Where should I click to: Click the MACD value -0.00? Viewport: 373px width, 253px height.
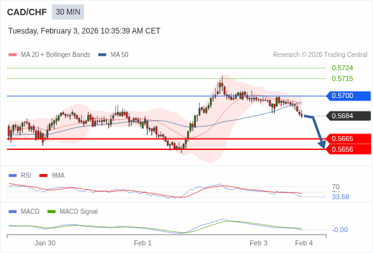pos(339,230)
